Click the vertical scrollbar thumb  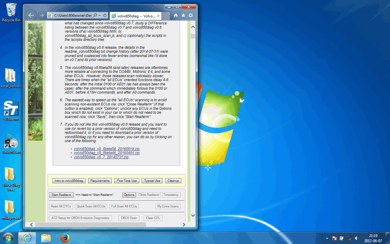coord(193,36)
